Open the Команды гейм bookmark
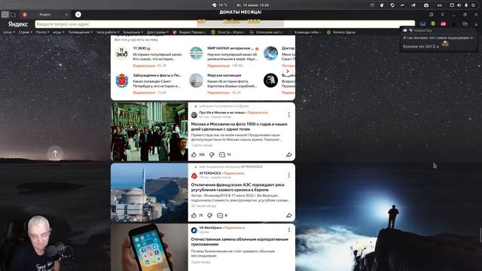 point(304,32)
